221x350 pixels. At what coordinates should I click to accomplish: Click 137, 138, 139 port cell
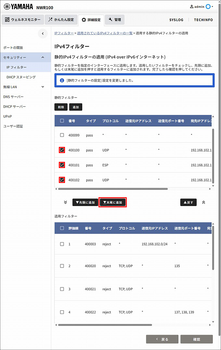(184, 312)
